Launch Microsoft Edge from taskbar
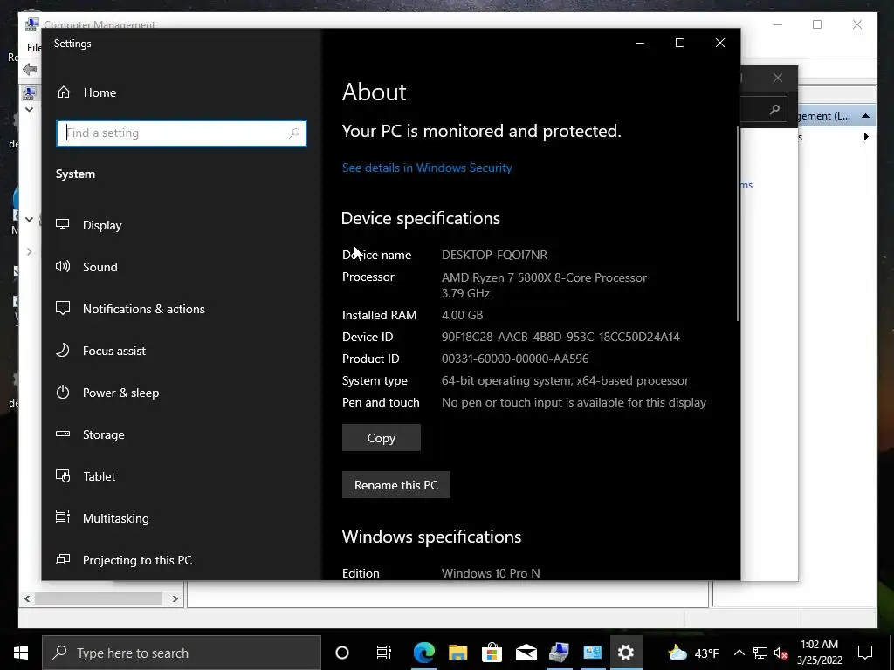 424,653
